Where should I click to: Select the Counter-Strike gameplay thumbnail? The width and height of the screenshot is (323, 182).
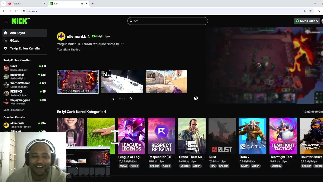[167, 81]
